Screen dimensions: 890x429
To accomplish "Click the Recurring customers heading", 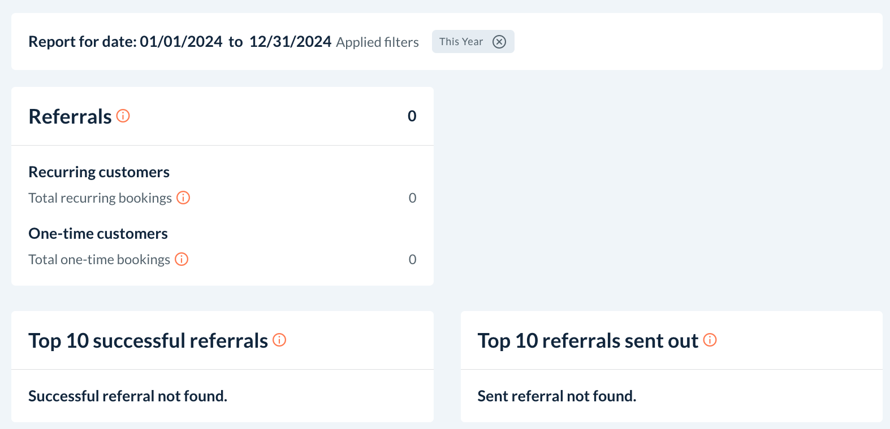I will tap(99, 172).
